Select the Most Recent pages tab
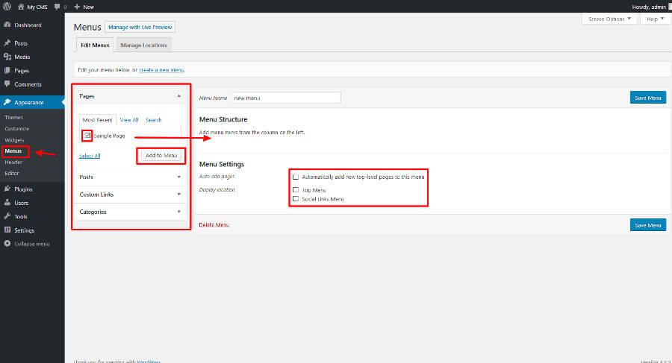This screenshot has height=363, width=672. click(98, 120)
